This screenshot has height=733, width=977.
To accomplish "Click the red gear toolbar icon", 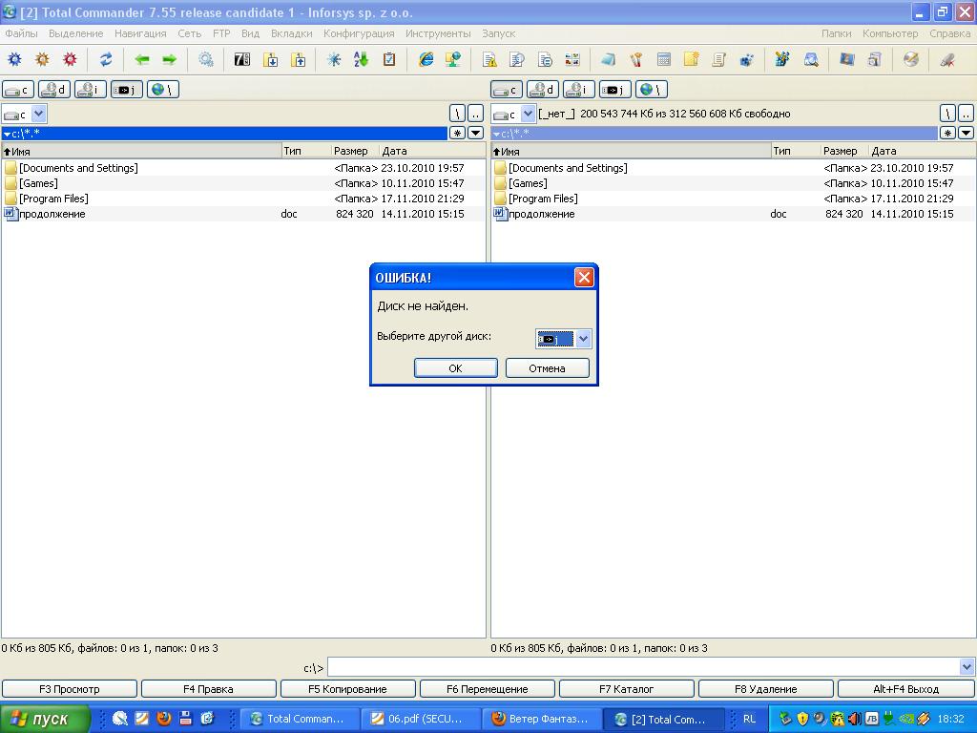I will click(x=70, y=60).
